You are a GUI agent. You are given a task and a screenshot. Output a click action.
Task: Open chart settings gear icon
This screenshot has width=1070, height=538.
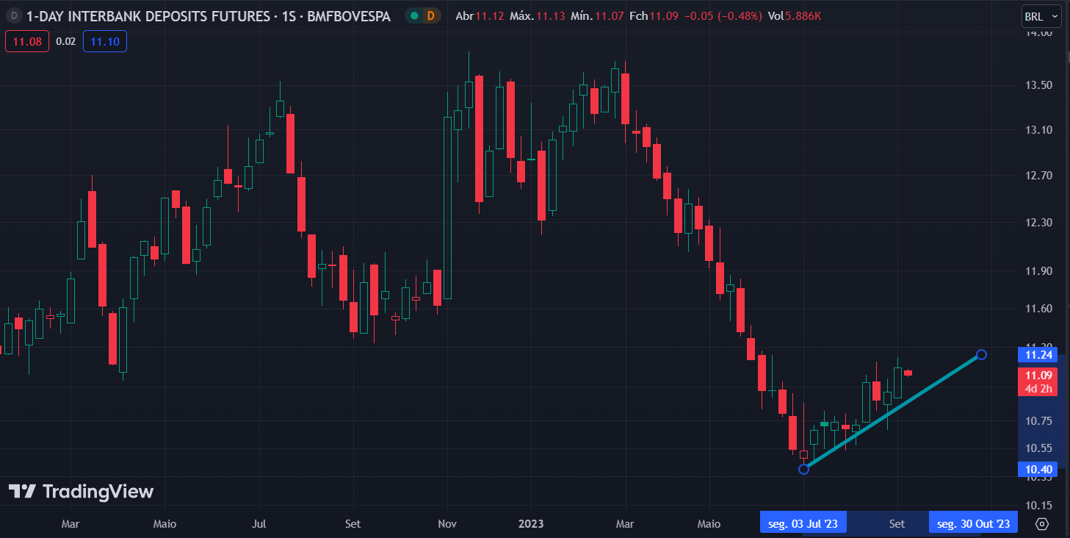1042,524
